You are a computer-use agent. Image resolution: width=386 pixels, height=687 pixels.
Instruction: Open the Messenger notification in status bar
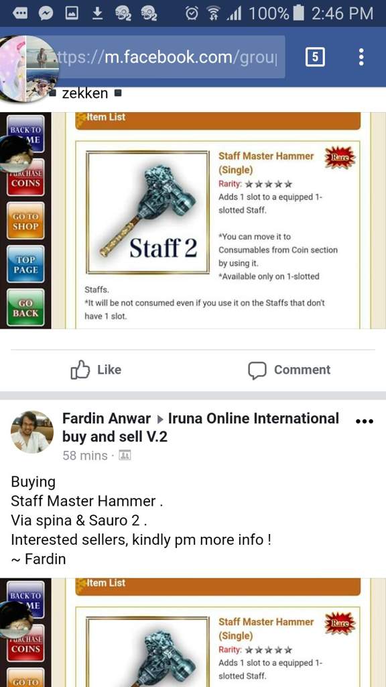coord(46,13)
